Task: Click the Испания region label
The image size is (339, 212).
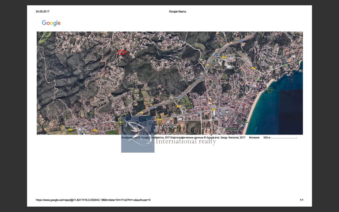Action: [254, 137]
